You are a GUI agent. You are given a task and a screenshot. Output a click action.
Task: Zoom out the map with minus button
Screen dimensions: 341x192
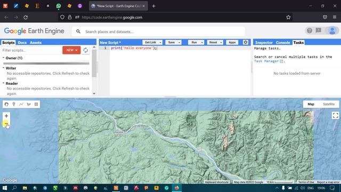tap(6, 124)
